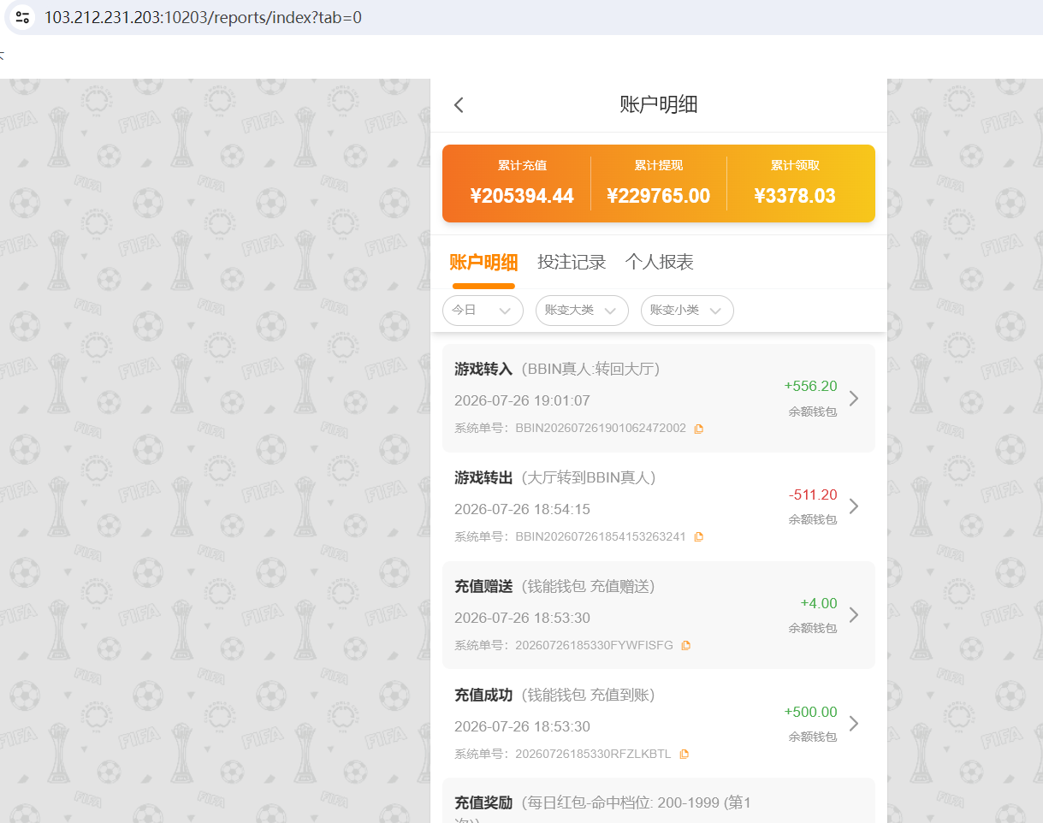Copy order number 20260726185330FYWFISFG
Image resolution: width=1043 pixels, height=823 pixels.
coord(686,646)
